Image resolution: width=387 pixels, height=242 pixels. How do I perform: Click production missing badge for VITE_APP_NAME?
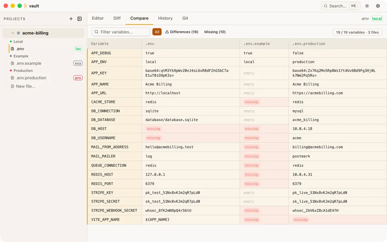pos(300,219)
